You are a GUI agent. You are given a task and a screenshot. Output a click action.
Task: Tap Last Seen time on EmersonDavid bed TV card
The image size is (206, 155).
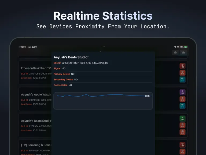pyautogui.click(x=39, y=78)
